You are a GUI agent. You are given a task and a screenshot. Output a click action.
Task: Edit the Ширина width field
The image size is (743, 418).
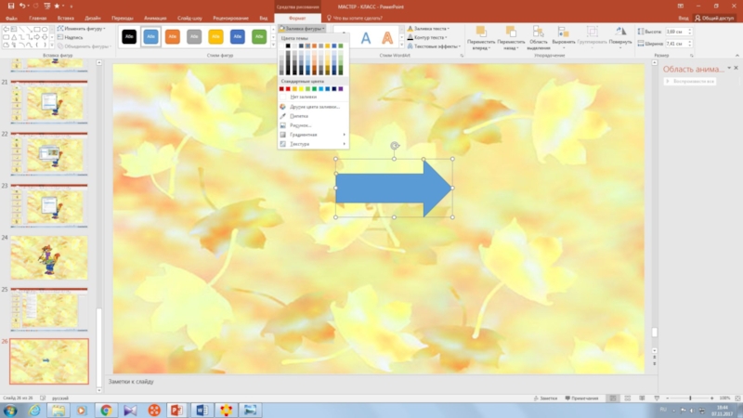point(676,44)
